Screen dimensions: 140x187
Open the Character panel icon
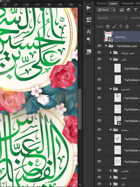point(89,32)
